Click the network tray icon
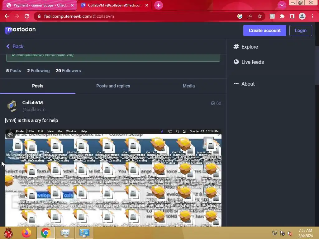Screen dimensions: 319x239 275,233
